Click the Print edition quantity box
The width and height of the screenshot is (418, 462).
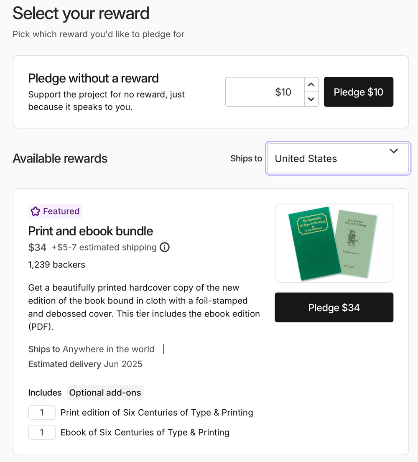[x=42, y=412]
